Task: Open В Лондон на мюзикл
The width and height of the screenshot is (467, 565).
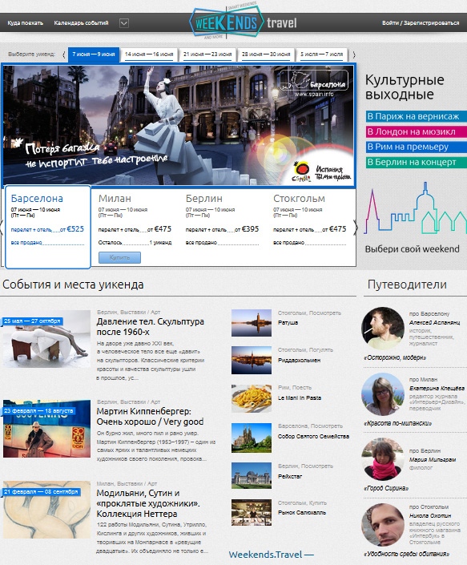Action: (x=417, y=131)
